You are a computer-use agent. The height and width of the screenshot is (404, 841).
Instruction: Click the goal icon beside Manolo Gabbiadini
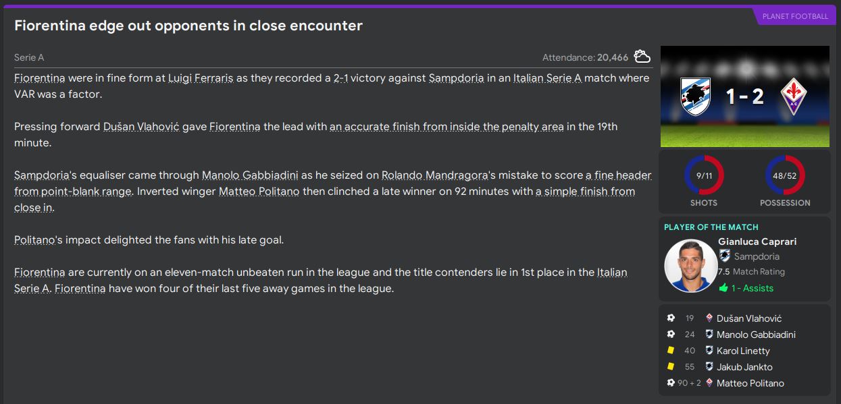tap(671, 335)
